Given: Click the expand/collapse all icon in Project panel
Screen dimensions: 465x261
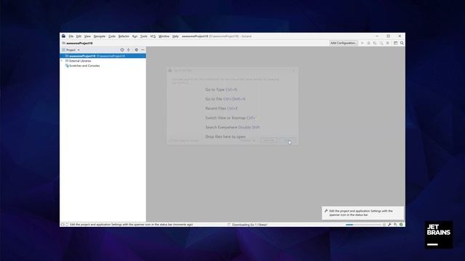Looking at the screenshot, I should coord(129,50).
